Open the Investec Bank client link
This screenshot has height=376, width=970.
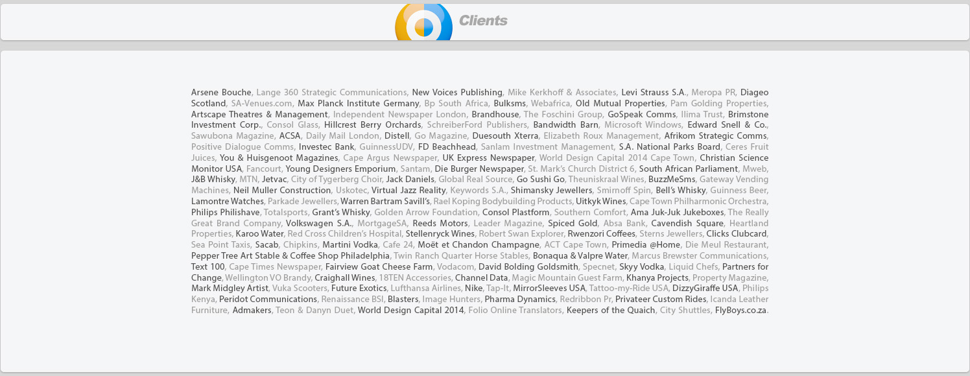pos(326,147)
